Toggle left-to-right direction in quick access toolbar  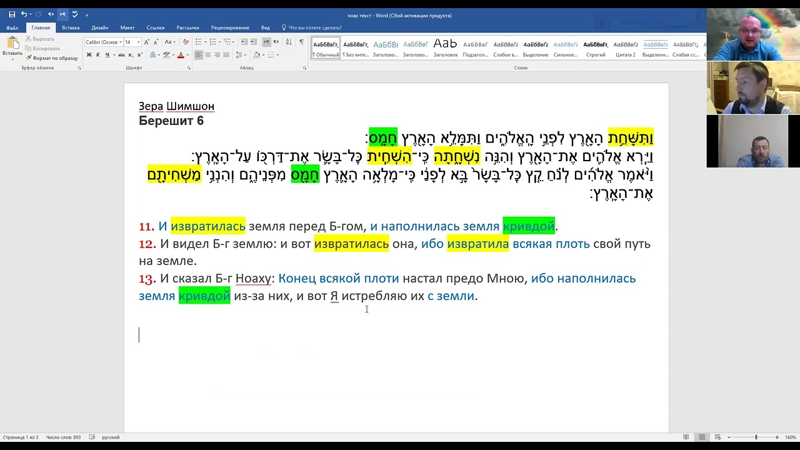coord(62,14)
